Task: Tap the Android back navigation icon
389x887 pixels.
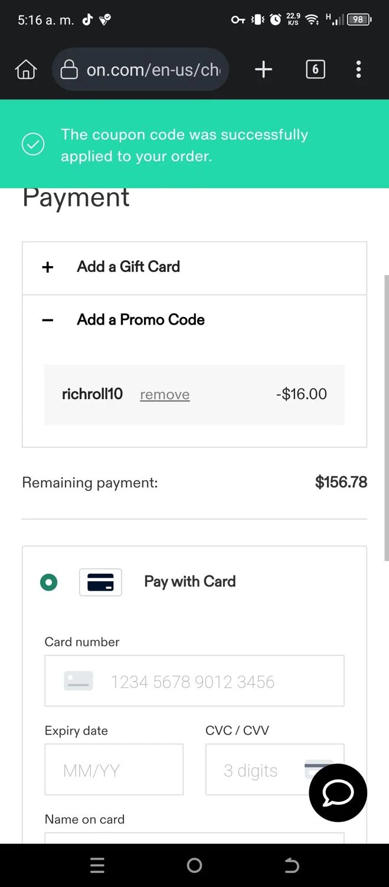Action: coord(292,865)
